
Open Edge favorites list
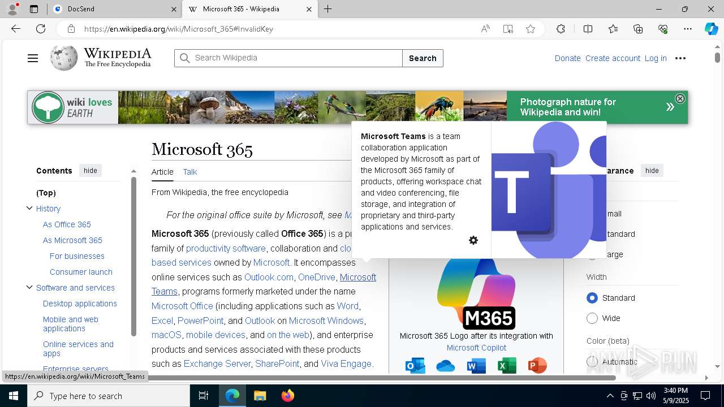[x=613, y=29]
